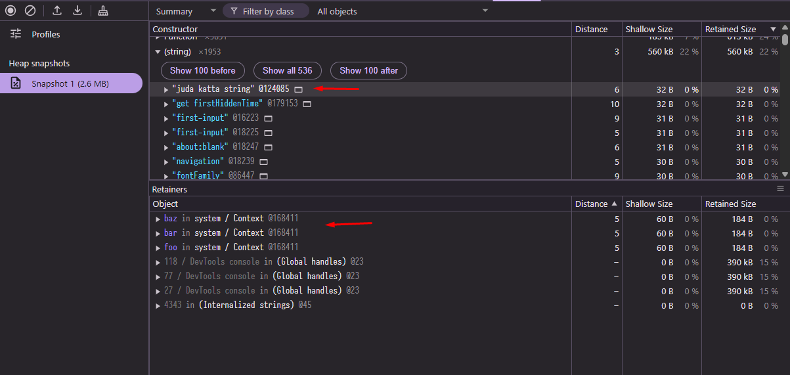Click window icon beside "first-input" @18225
The image size is (790, 375).
coord(268,133)
